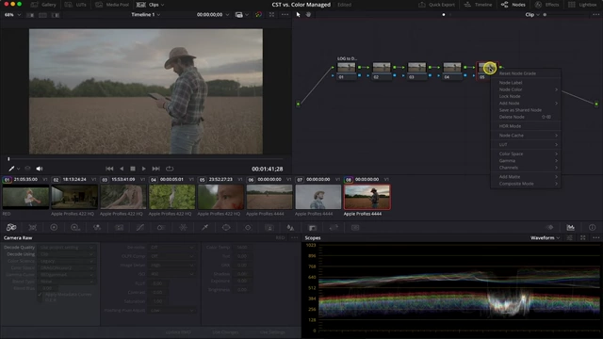The width and height of the screenshot is (603, 339).
Task: Open the Gallery panel
Action: click(x=43, y=5)
